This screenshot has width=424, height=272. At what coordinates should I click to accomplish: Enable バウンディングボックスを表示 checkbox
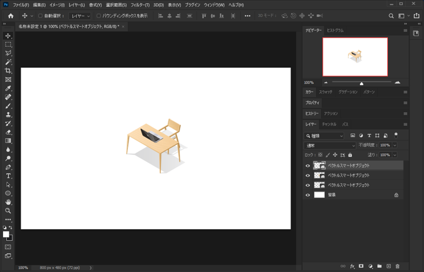[99, 16]
